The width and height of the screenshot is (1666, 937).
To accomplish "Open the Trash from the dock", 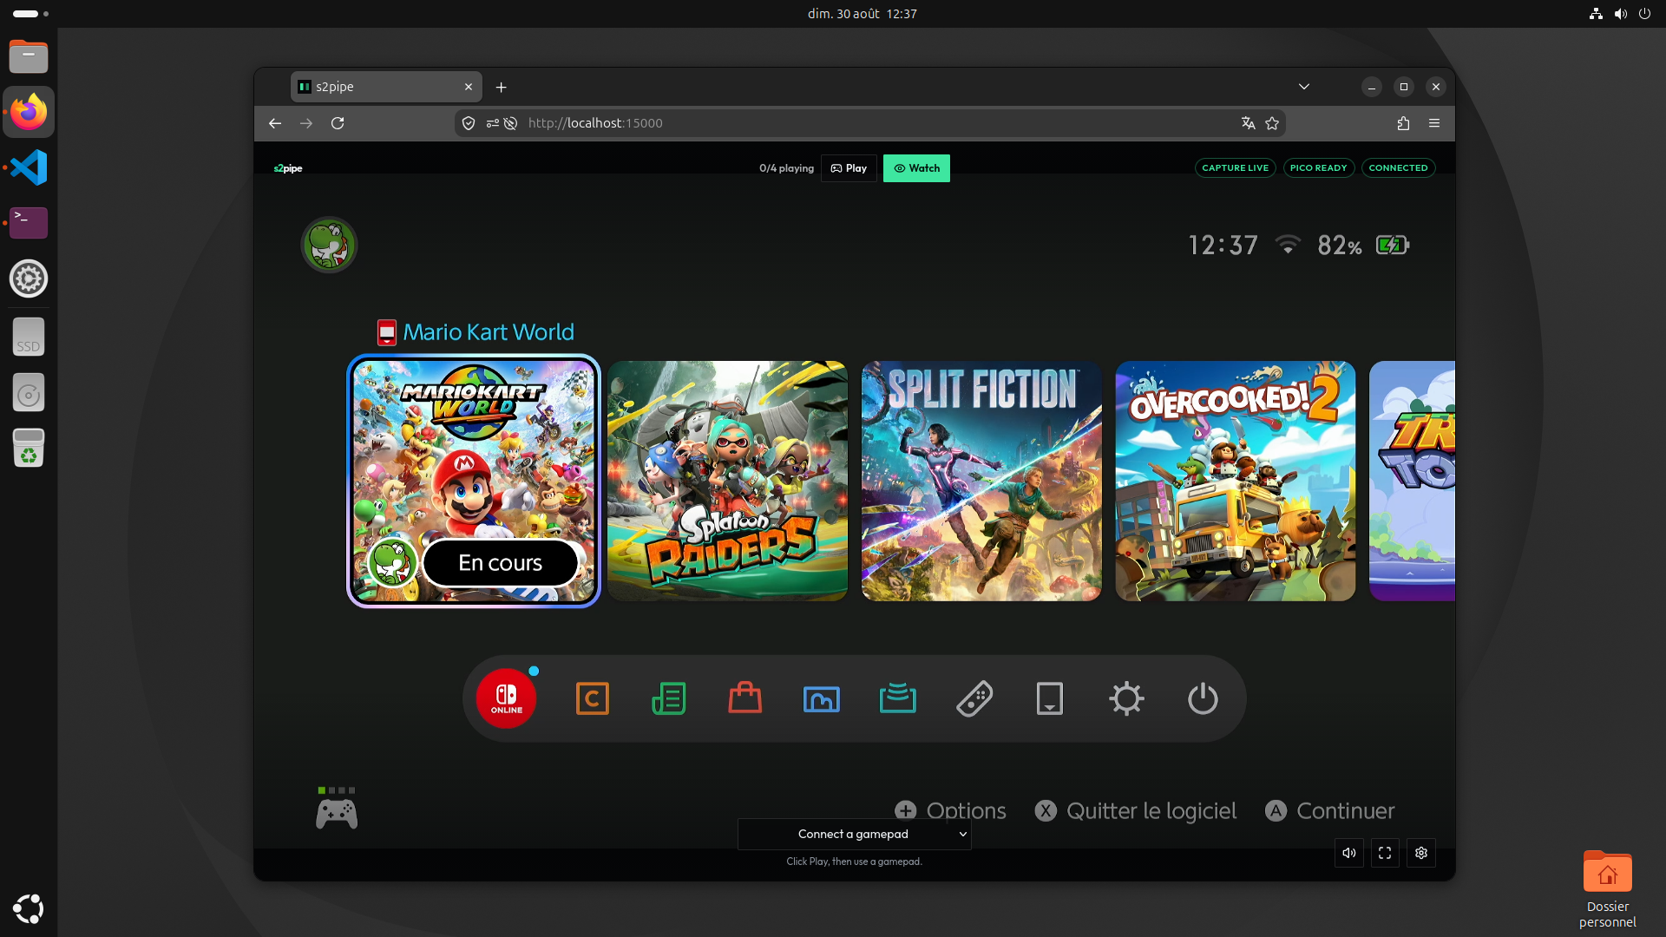I will pos(29,448).
